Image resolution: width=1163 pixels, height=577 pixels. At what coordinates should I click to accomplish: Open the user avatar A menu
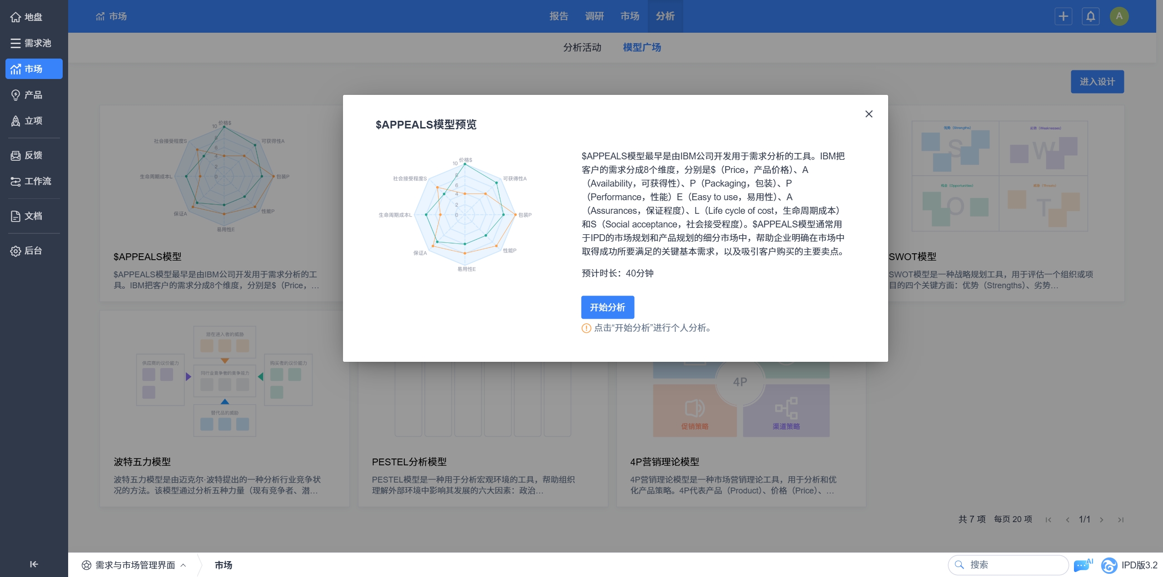(x=1119, y=16)
